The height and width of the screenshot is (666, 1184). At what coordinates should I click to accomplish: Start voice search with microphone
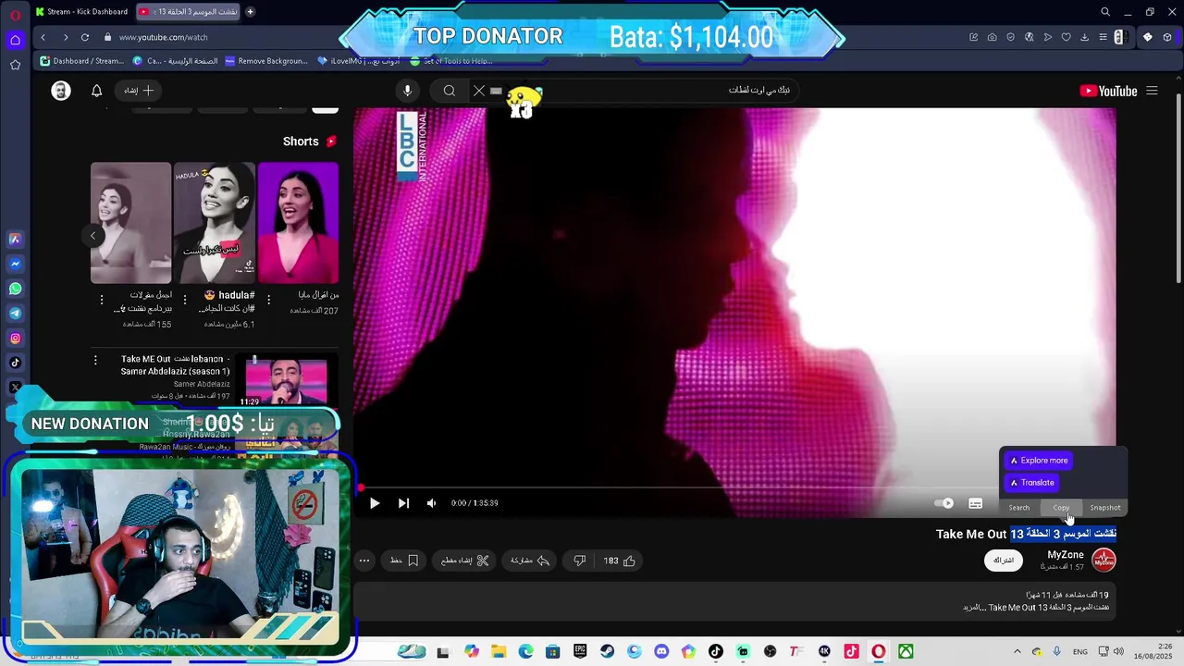click(x=407, y=91)
